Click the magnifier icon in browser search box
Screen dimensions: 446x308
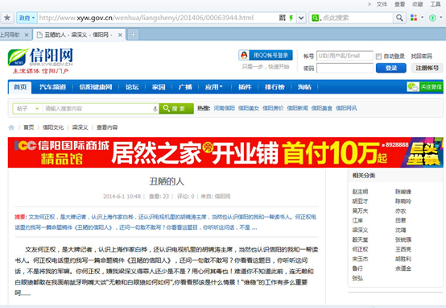click(399, 18)
